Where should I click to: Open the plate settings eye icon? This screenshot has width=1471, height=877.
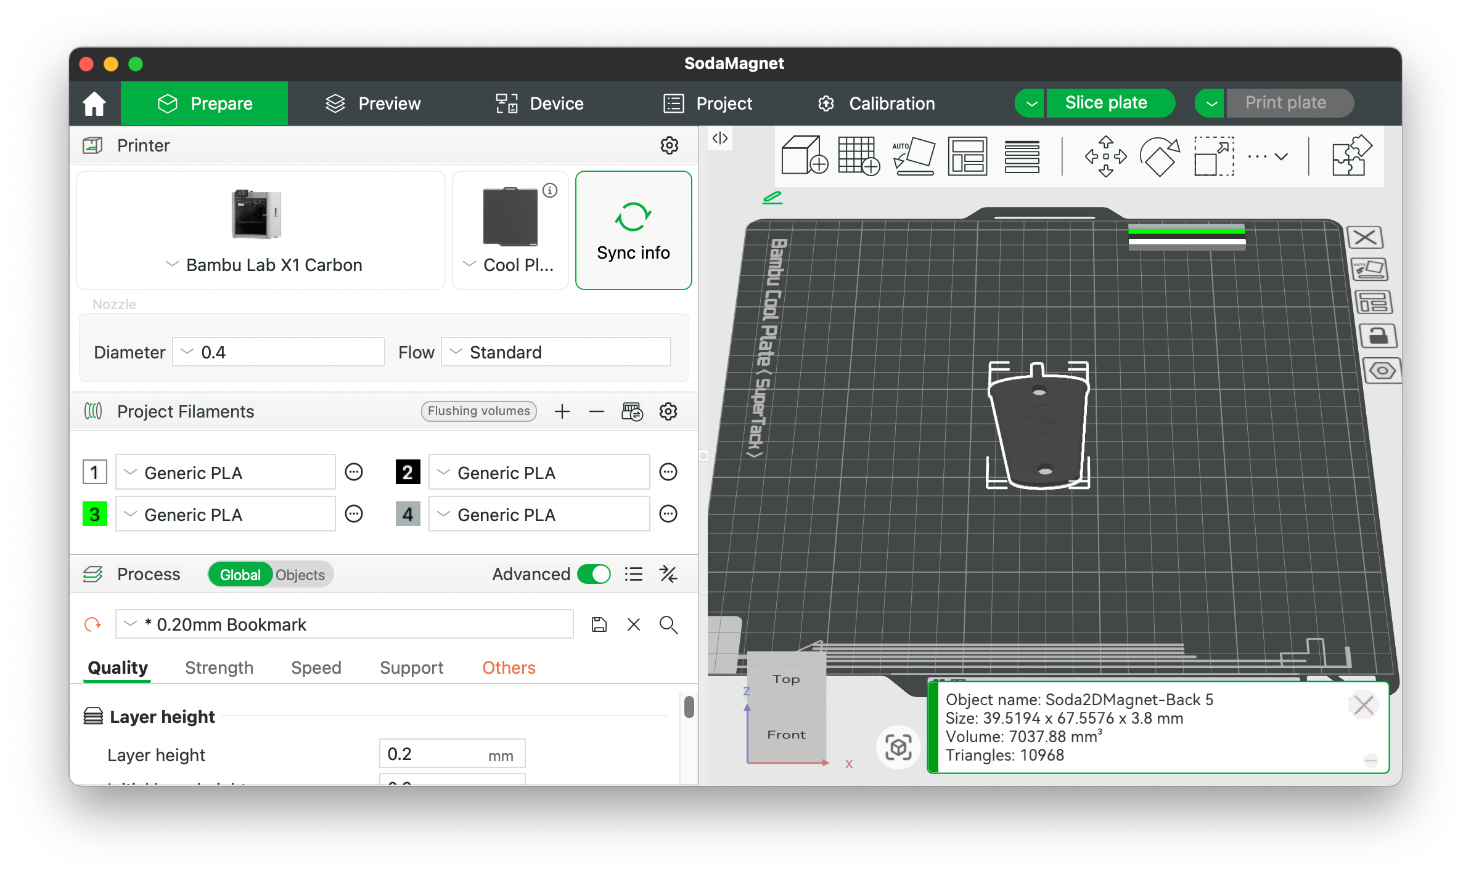[1382, 371]
